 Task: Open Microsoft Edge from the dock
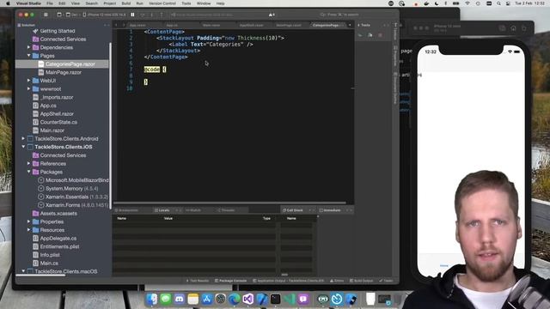235,300
